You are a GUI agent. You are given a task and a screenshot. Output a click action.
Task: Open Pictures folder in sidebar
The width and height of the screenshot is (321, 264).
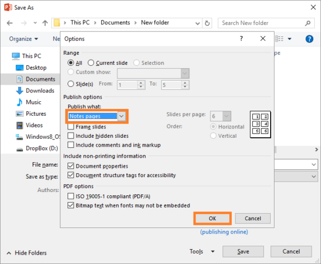pos(31,113)
